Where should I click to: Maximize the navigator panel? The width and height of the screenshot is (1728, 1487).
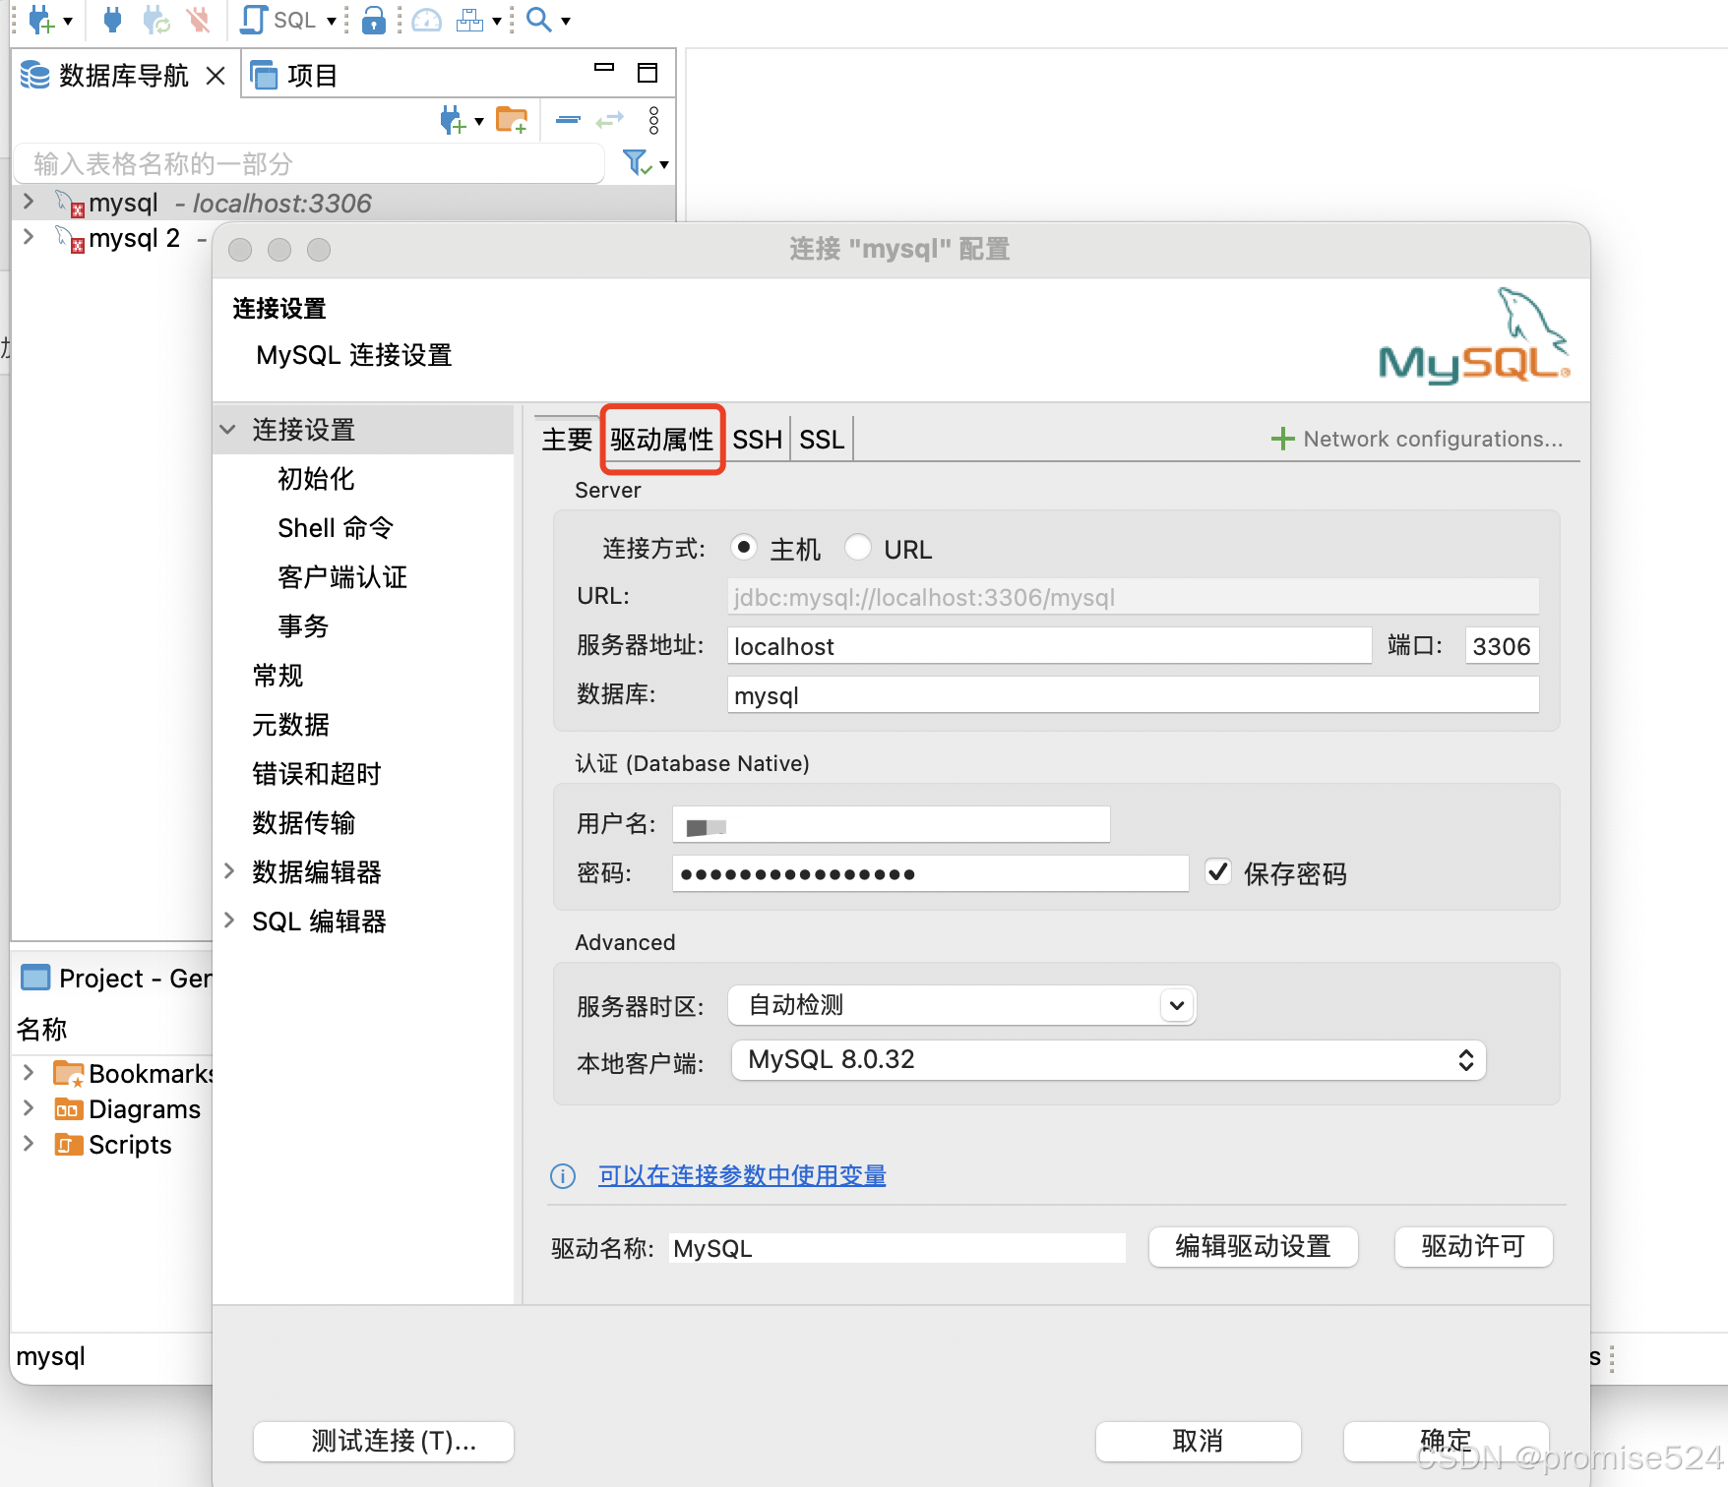click(x=648, y=72)
